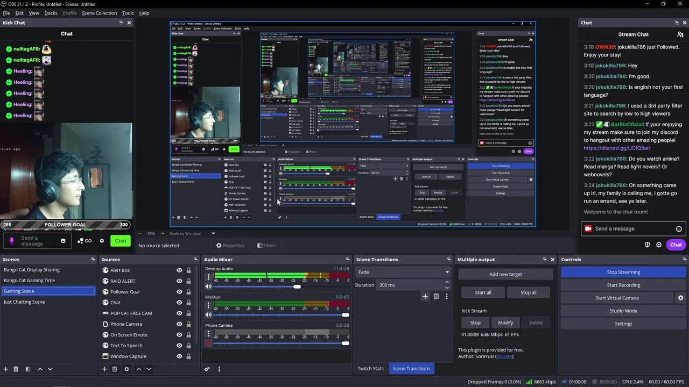Add a new scene with plus icon
Screen dimensions: 689x387
pos(6,369)
